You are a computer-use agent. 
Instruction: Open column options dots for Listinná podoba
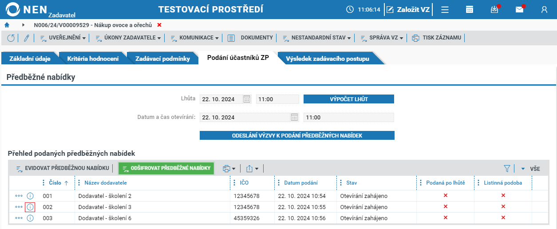(478, 183)
